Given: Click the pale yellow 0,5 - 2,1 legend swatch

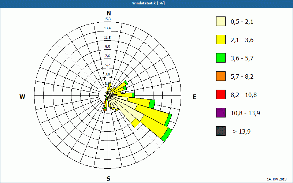Looking at the screenshot, I should [x=221, y=21].
